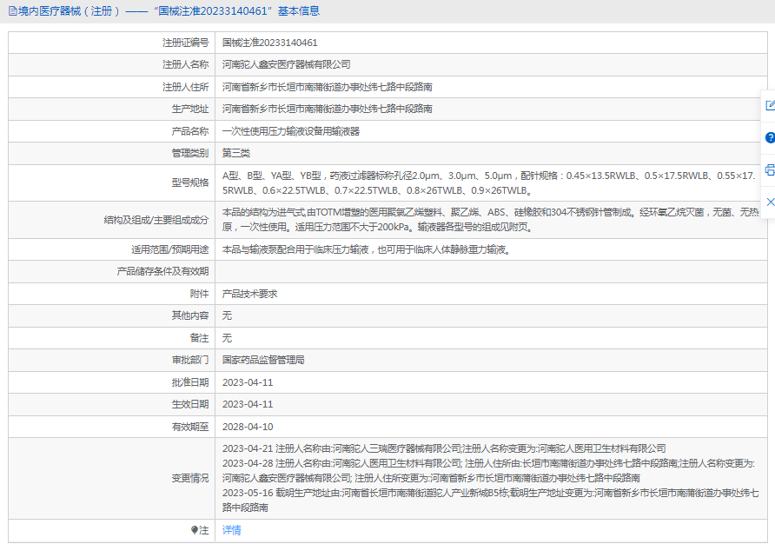Click registrant name 河南驼人鑫安医疗器械有限公司
Screen dimensions: 775x544
click(x=286, y=64)
